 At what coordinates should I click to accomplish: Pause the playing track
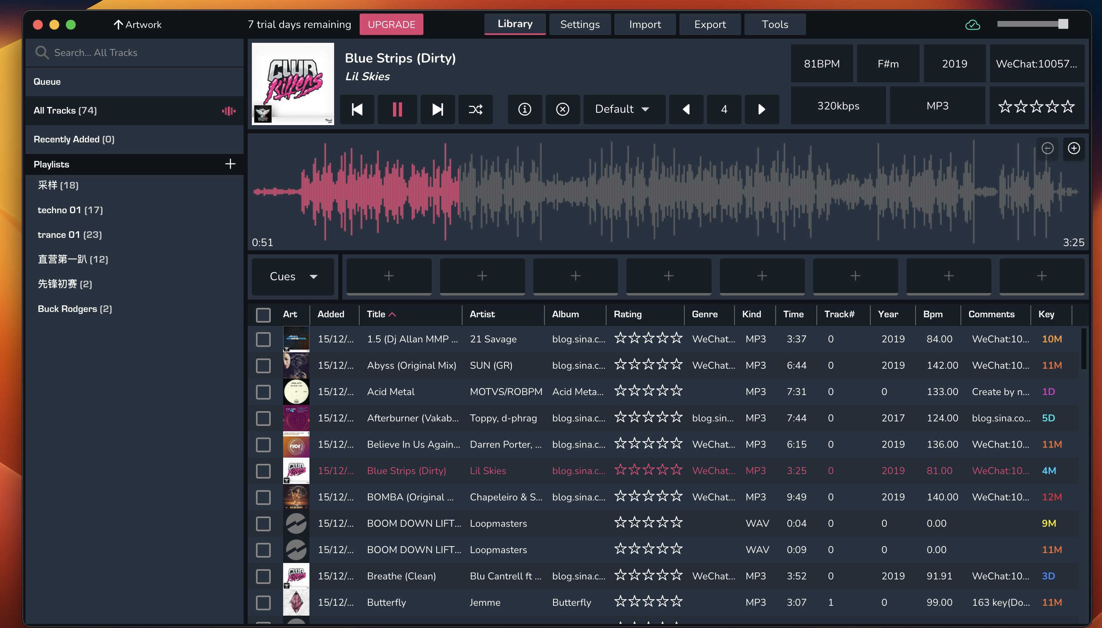(397, 109)
